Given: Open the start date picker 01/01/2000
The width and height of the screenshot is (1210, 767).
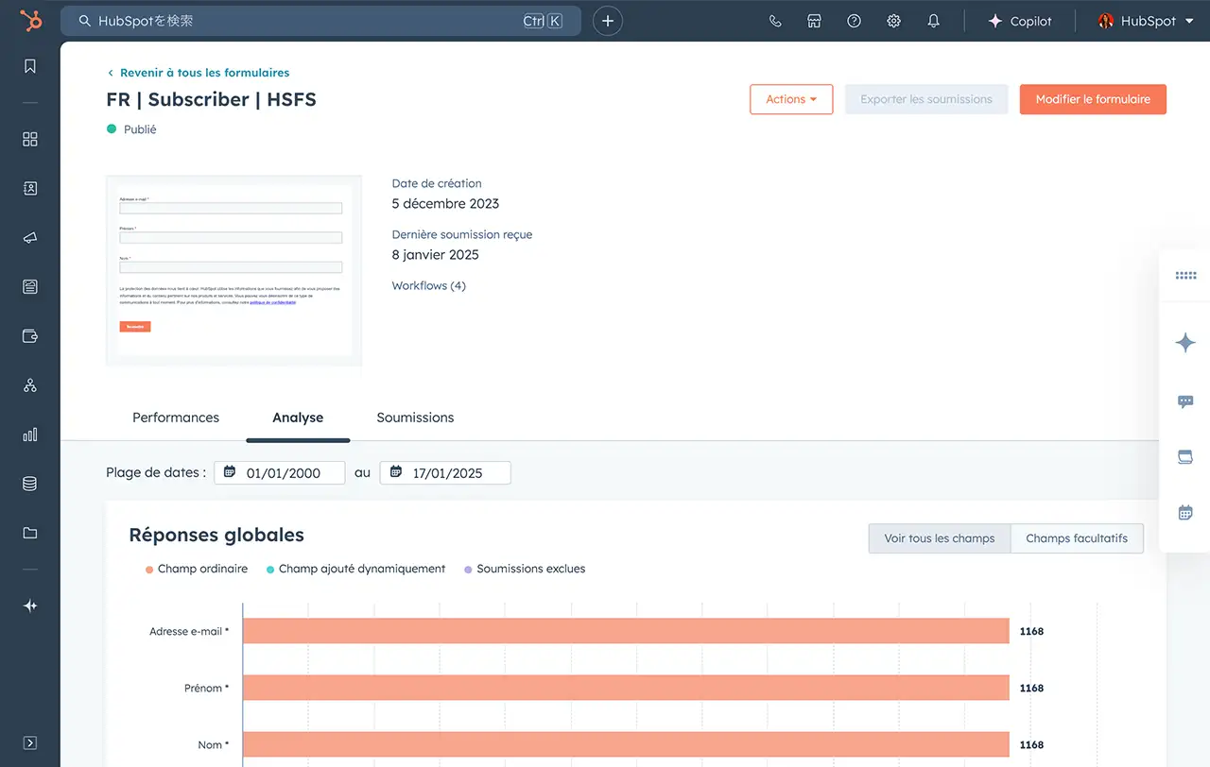Looking at the screenshot, I should tap(280, 473).
